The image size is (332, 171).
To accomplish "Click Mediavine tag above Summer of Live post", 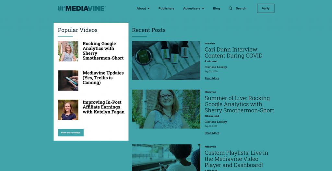I will 210,92.
